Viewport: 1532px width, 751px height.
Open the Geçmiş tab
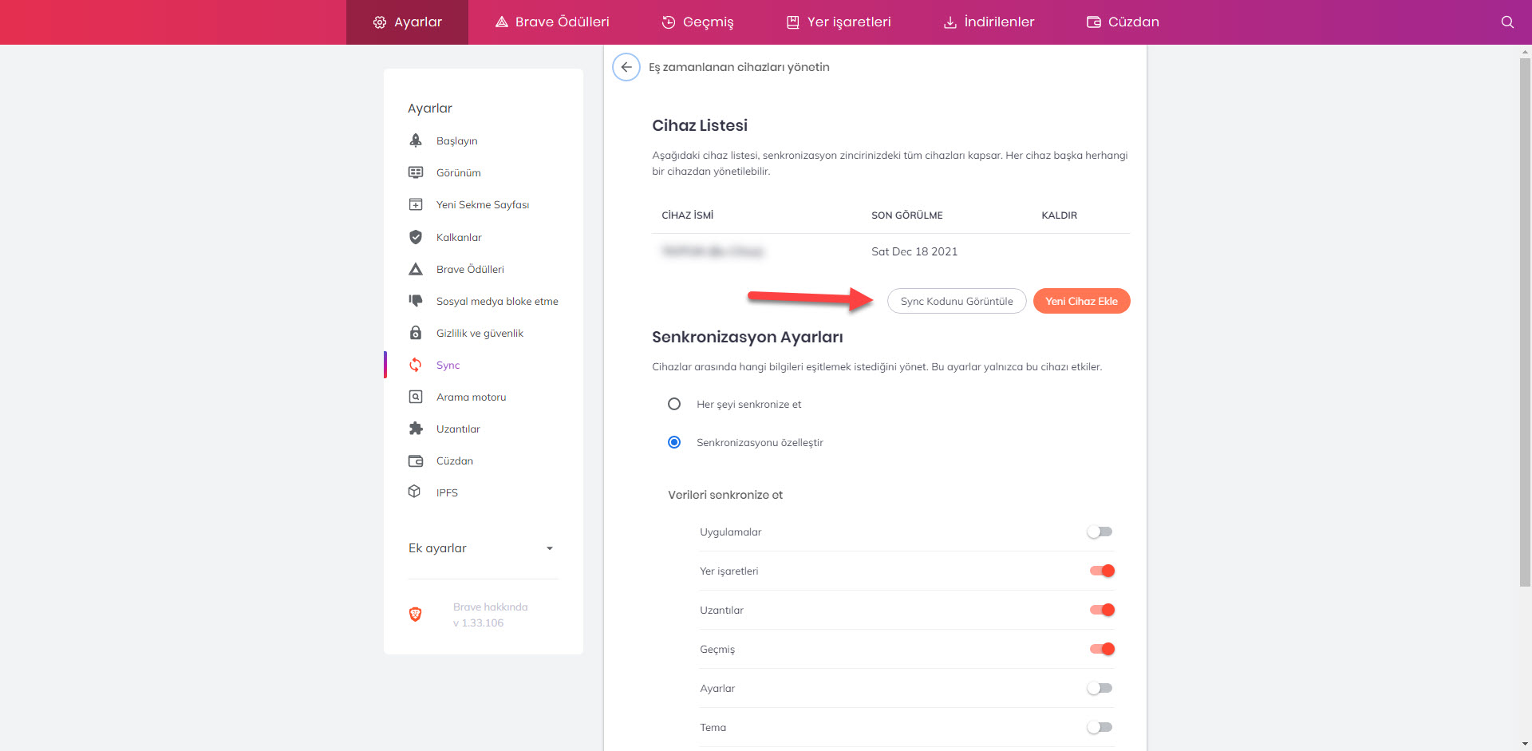(697, 22)
